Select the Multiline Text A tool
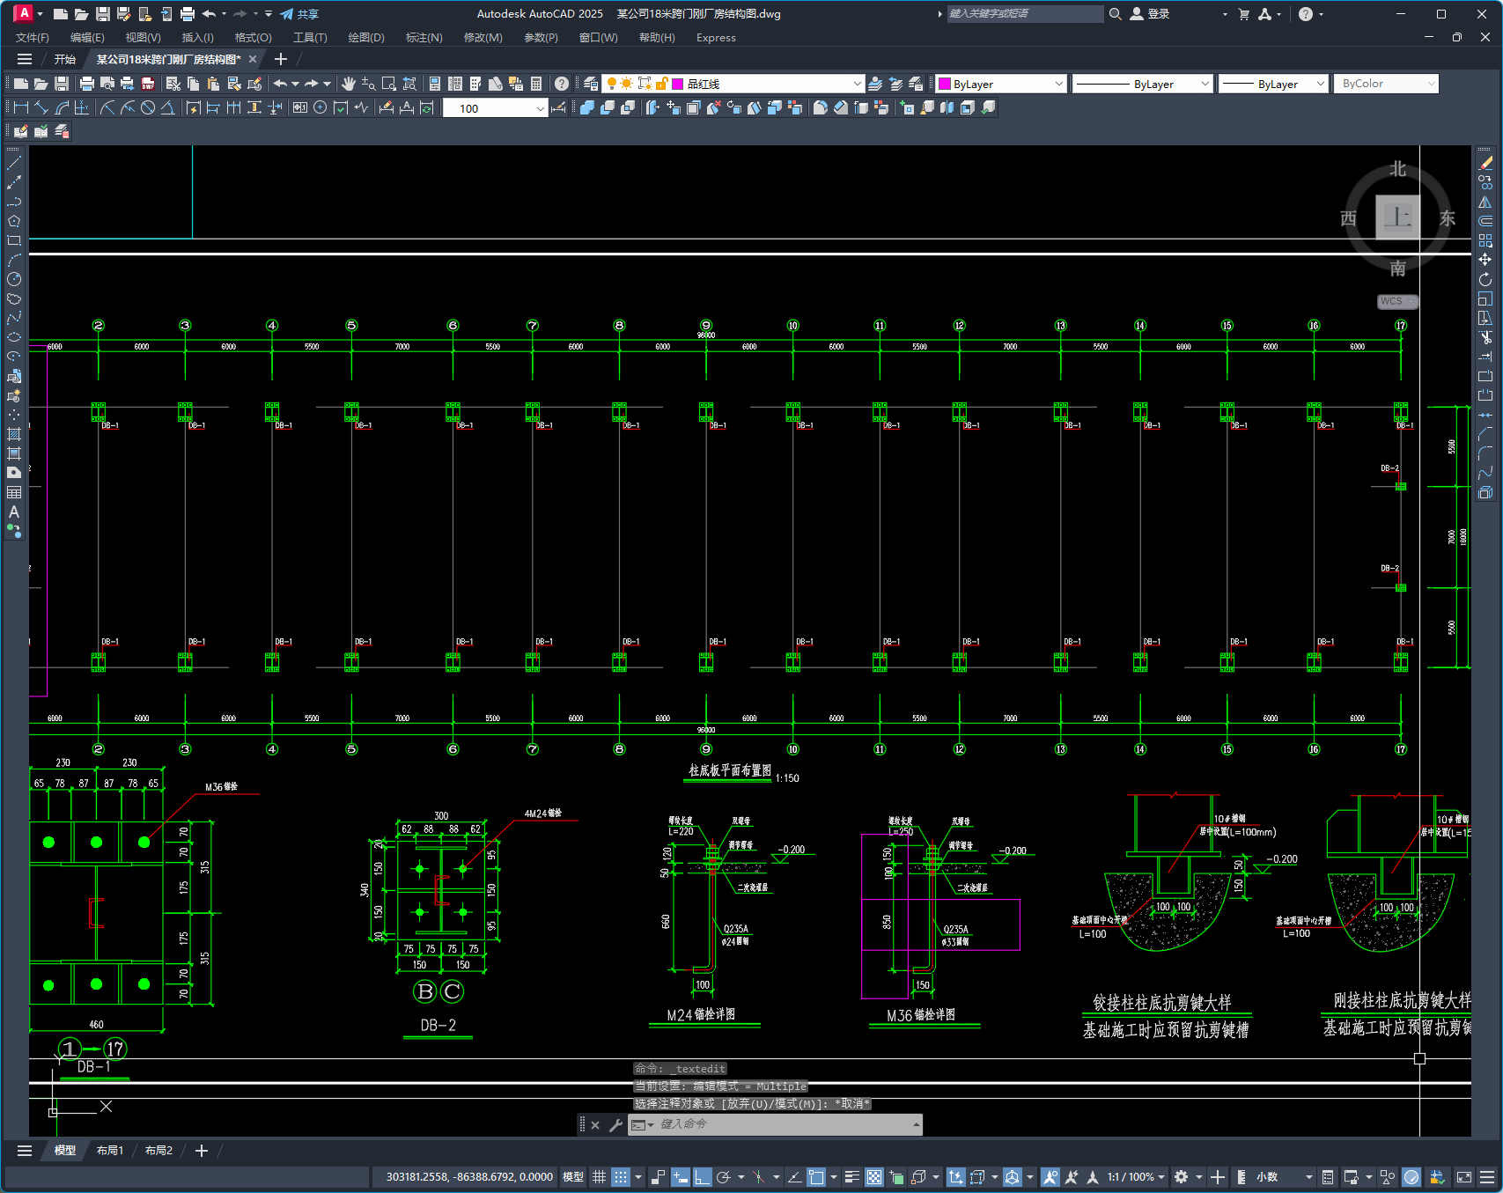 pyautogui.click(x=14, y=512)
